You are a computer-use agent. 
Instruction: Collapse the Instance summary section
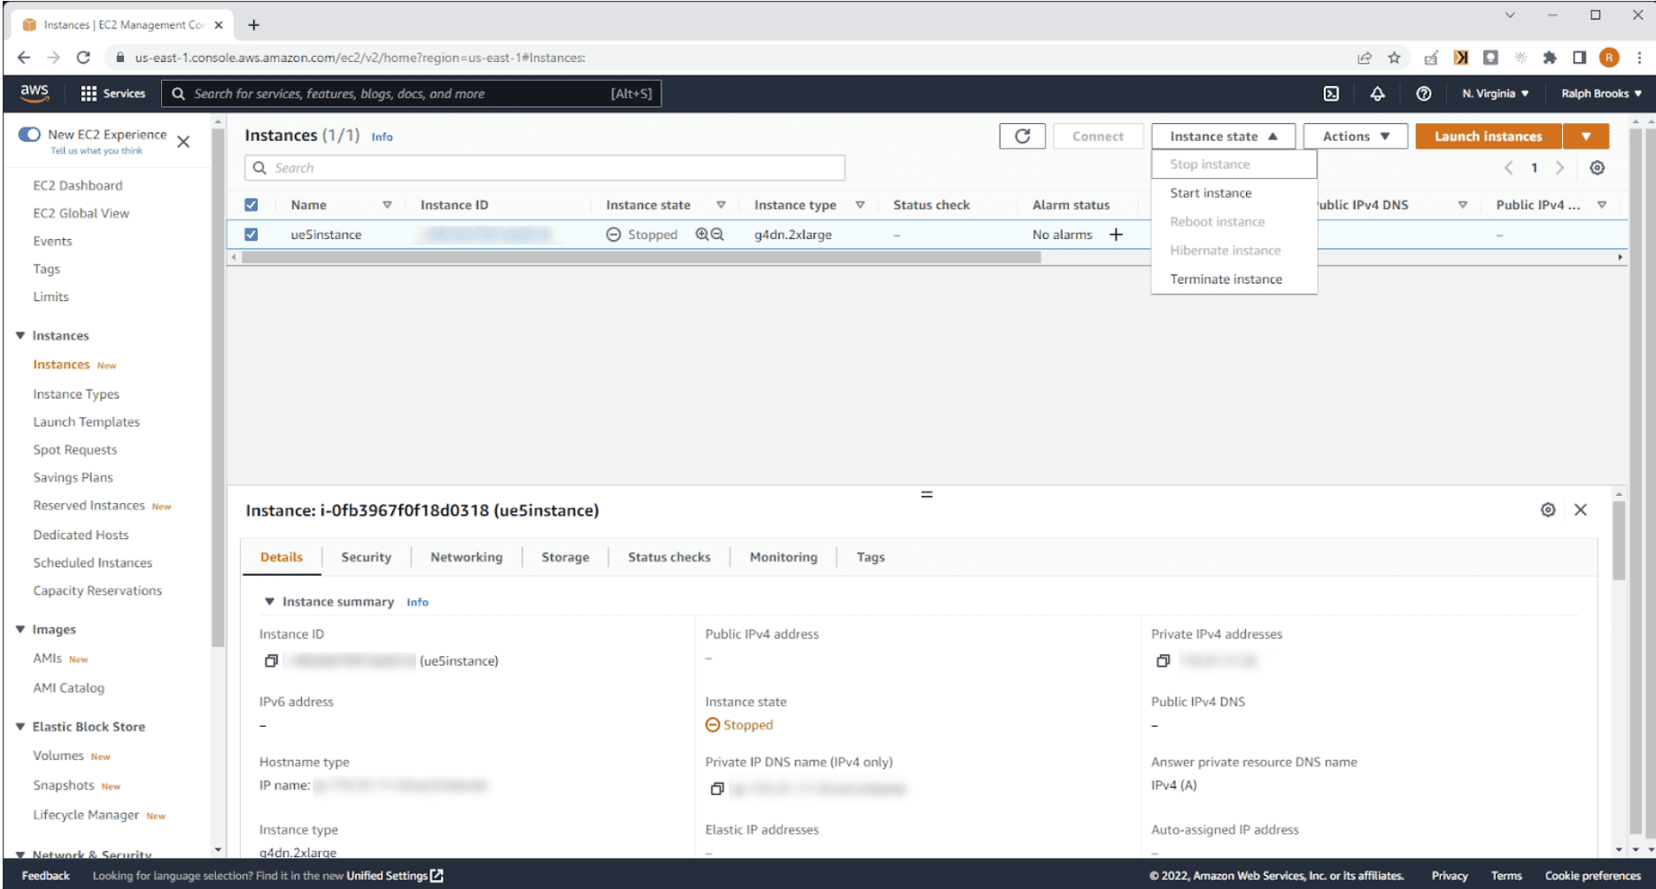270,601
